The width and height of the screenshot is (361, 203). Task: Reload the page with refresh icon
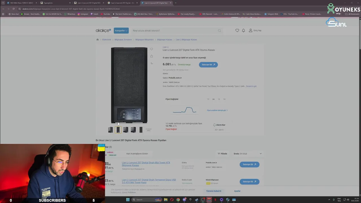pos(13,9)
